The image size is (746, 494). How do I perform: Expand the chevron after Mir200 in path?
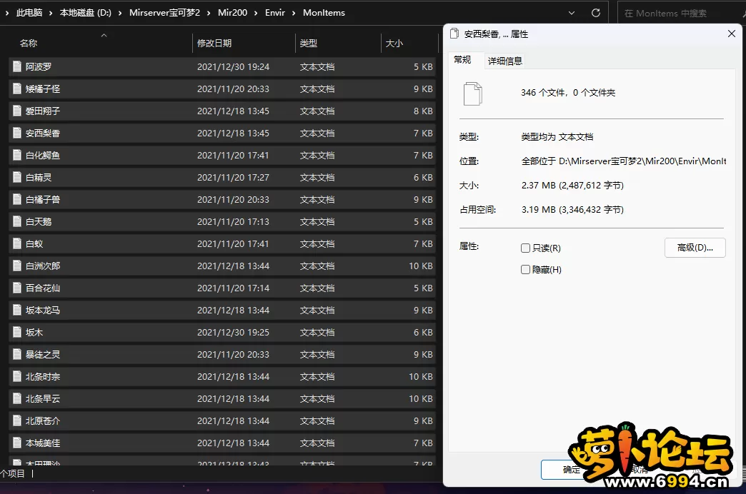click(x=256, y=13)
